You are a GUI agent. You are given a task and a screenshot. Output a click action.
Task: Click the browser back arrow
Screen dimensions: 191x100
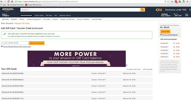[x=1, y=1]
